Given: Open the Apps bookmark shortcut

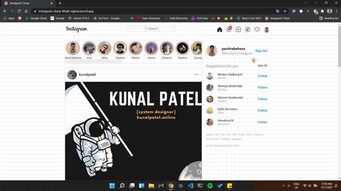Looking at the screenshot, I should 9,18.
